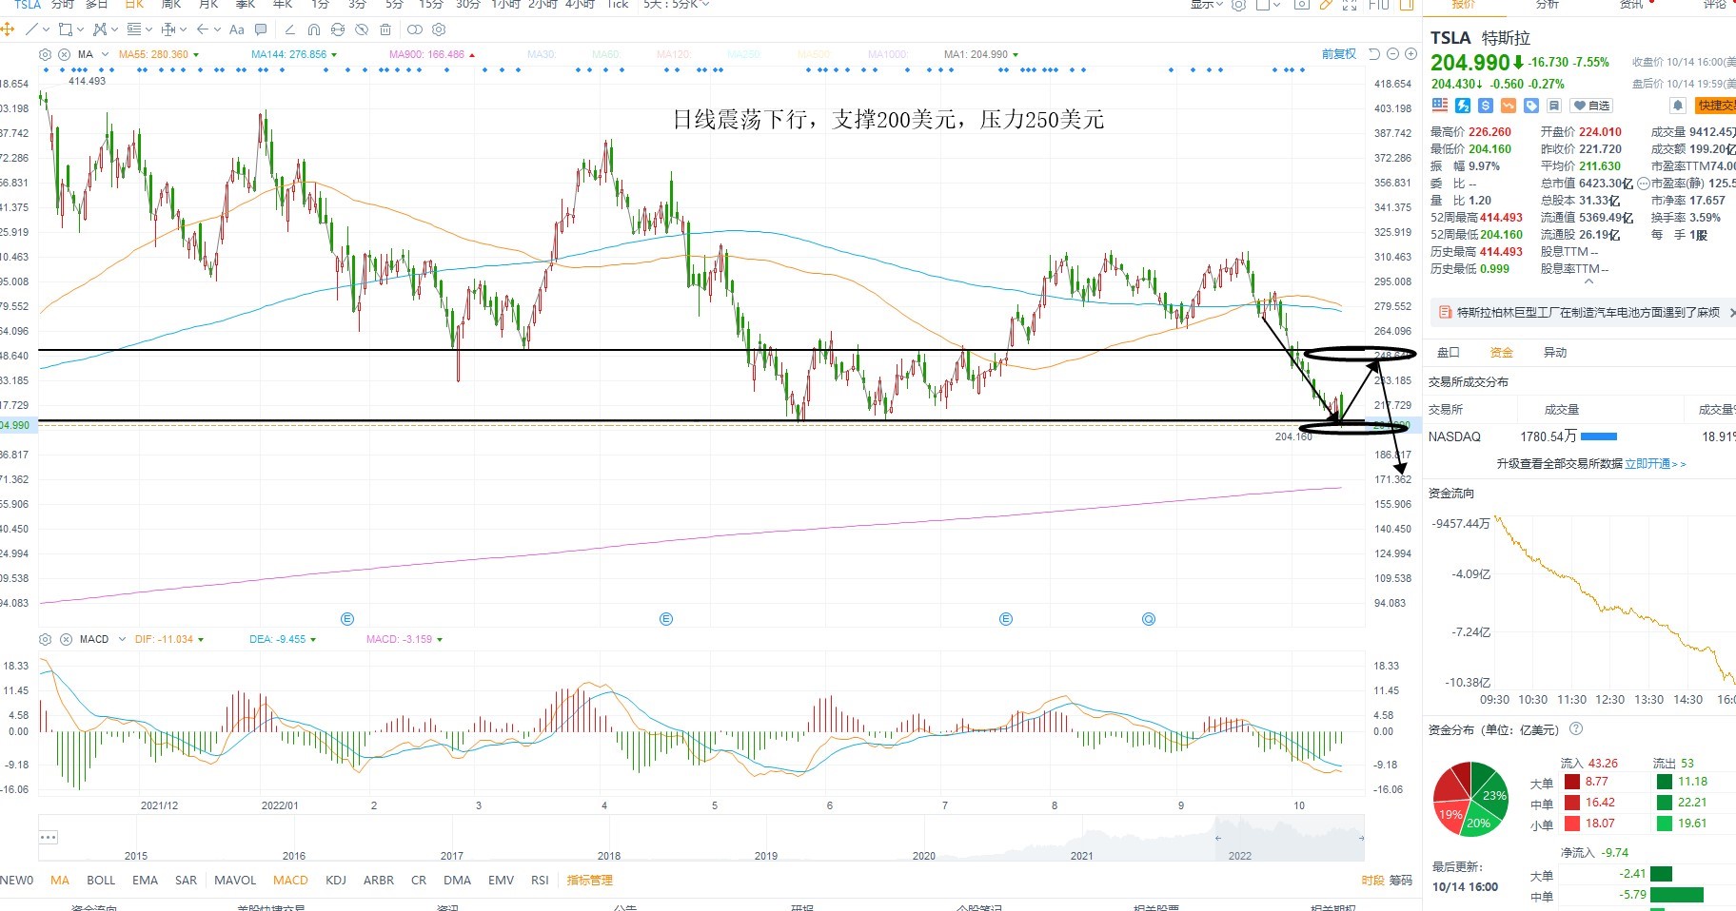Click the linked rings overlay icon
This screenshot has height=911, width=1736.
click(x=415, y=29)
